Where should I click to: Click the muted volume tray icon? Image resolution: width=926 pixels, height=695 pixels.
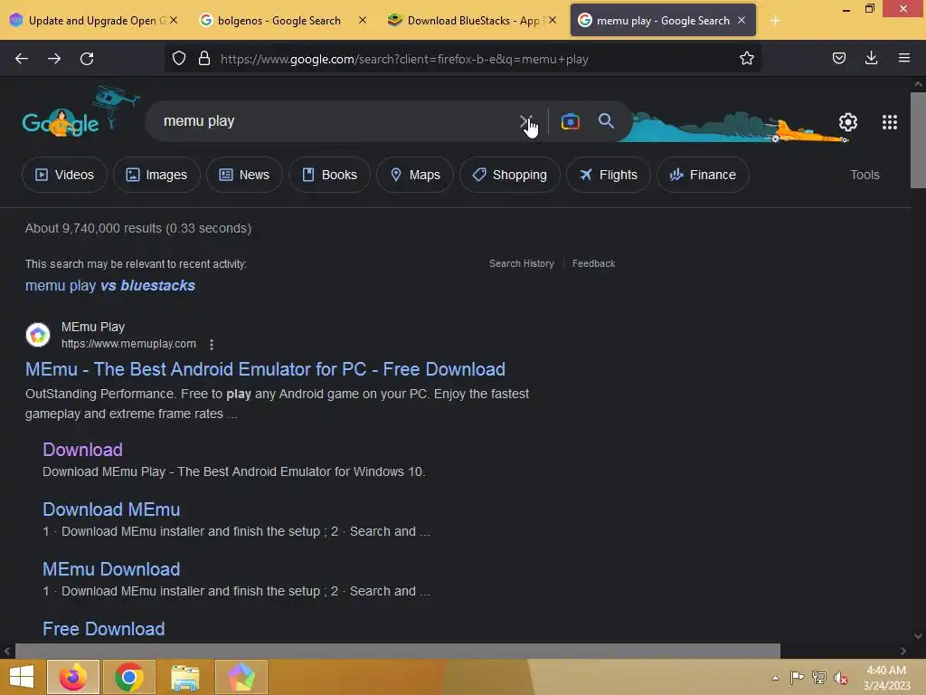(x=840, y=677)
